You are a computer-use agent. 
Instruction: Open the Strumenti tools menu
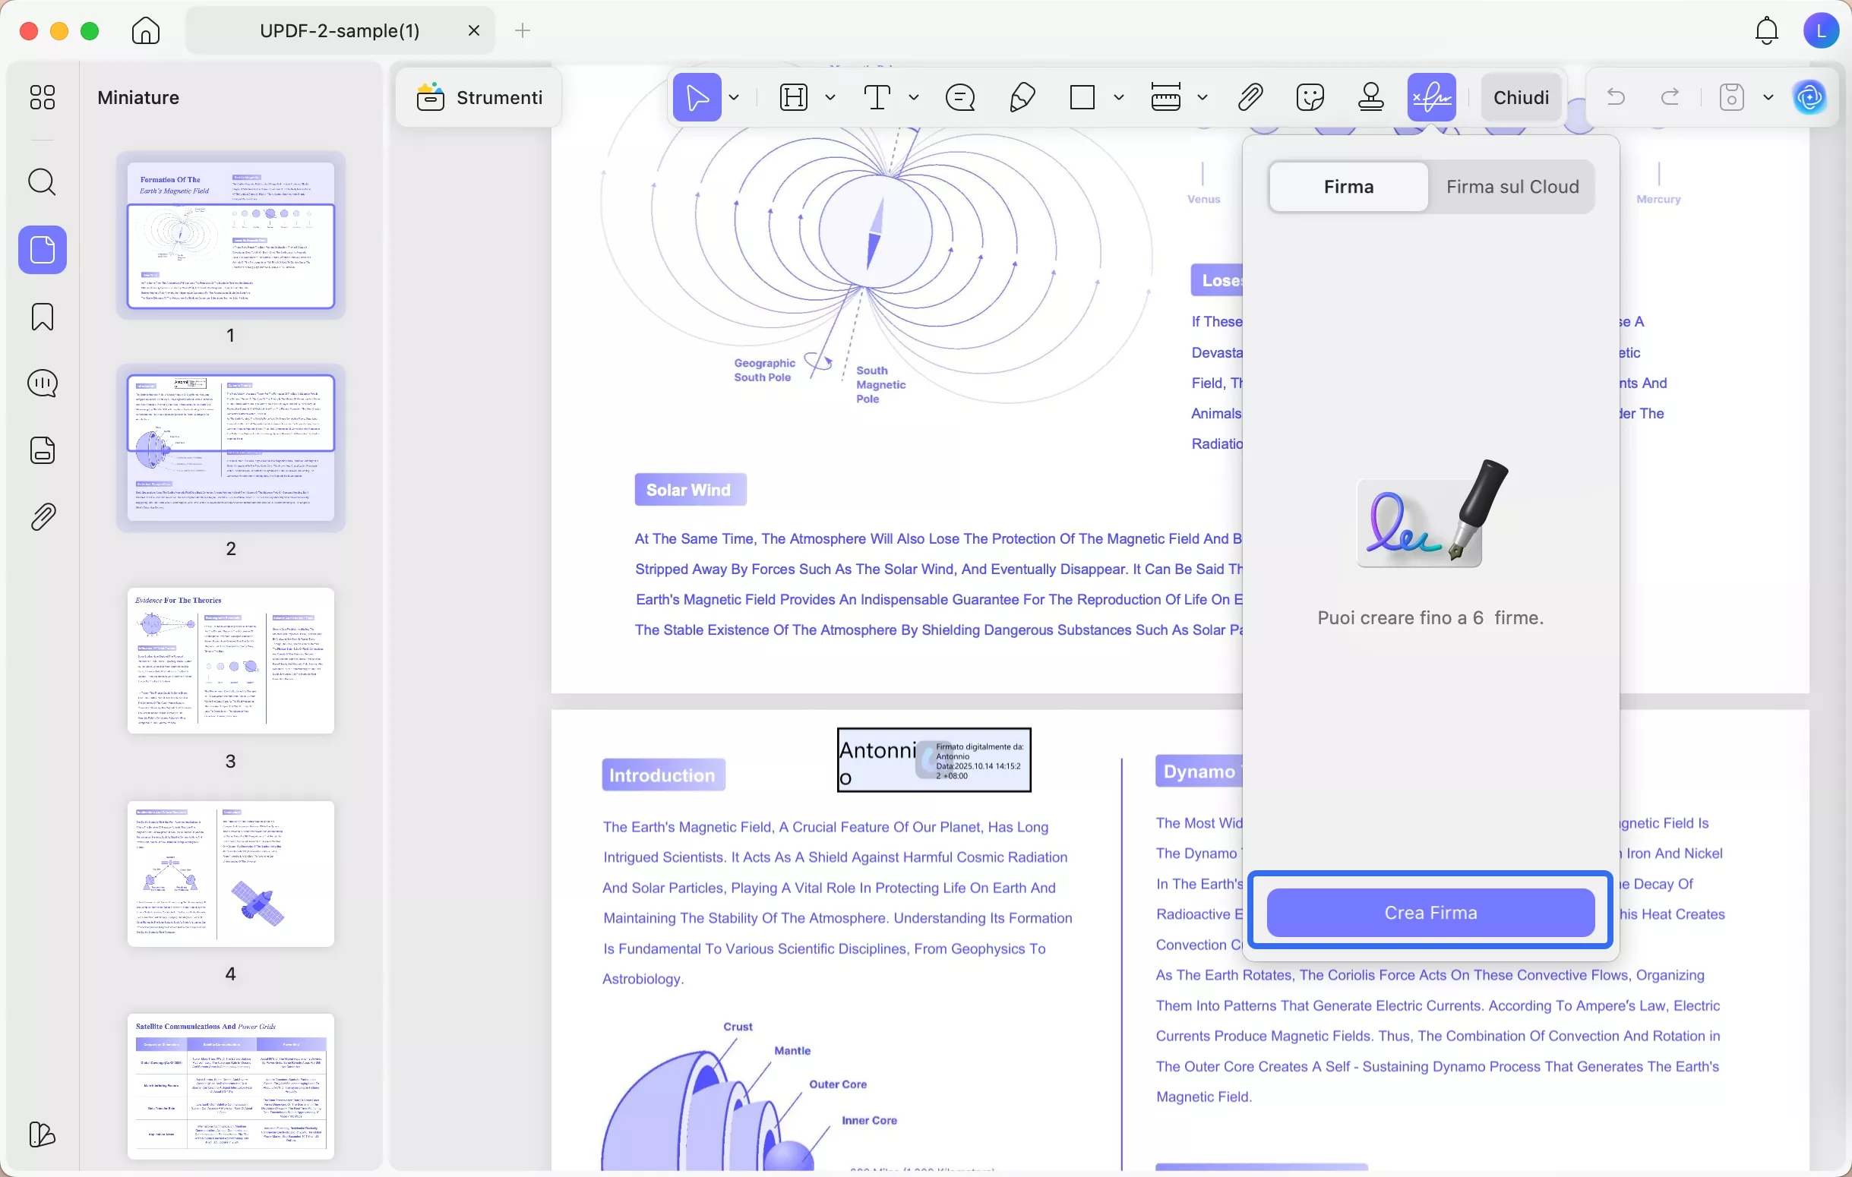click(480, 98)
